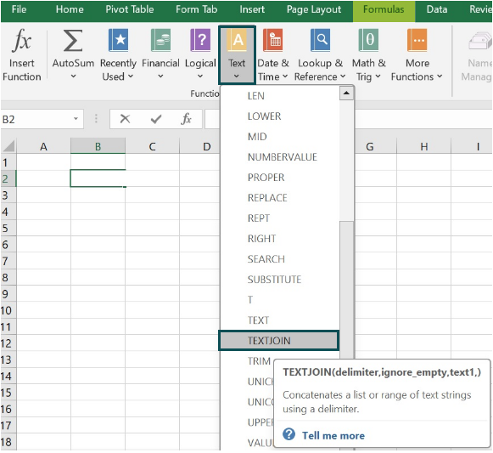The image size is (493, 453).
Task: Expand the Recently Used dropdown chevron
Action: point(131,76)
